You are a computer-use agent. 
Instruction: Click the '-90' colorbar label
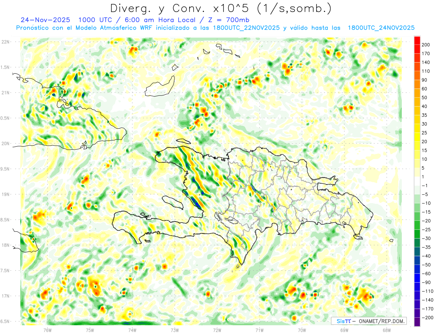(426, 282)
